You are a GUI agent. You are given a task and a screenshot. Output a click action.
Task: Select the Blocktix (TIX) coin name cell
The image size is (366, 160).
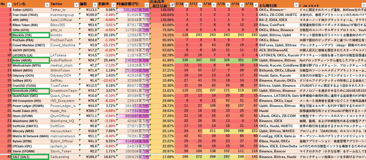click(30, 35)
